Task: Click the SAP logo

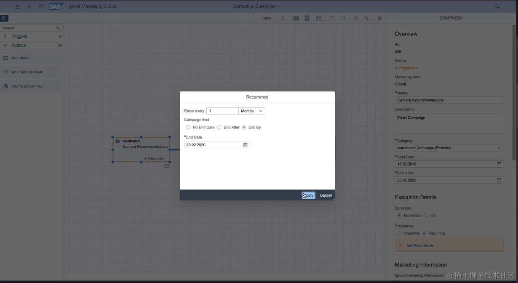Action: [x=56, y=6]
